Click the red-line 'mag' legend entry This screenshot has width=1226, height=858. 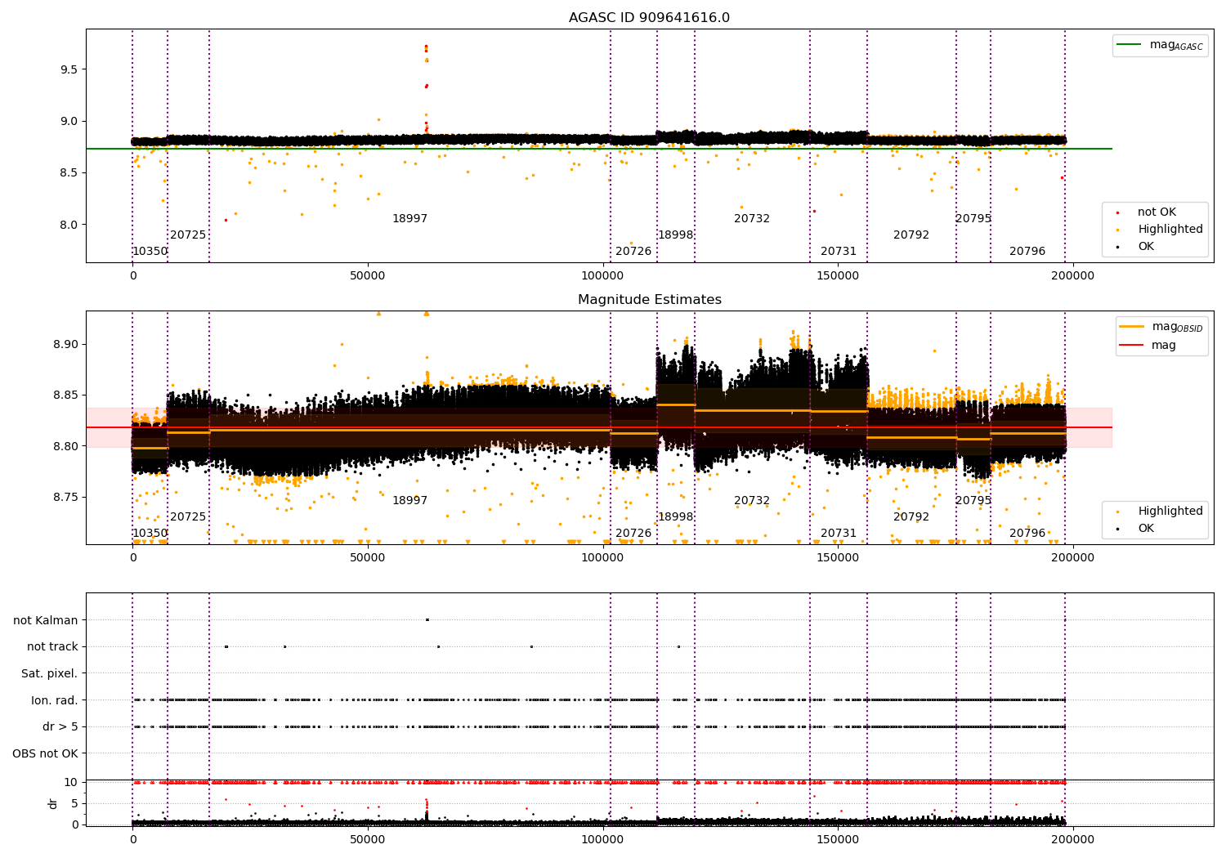point(1148,346)
